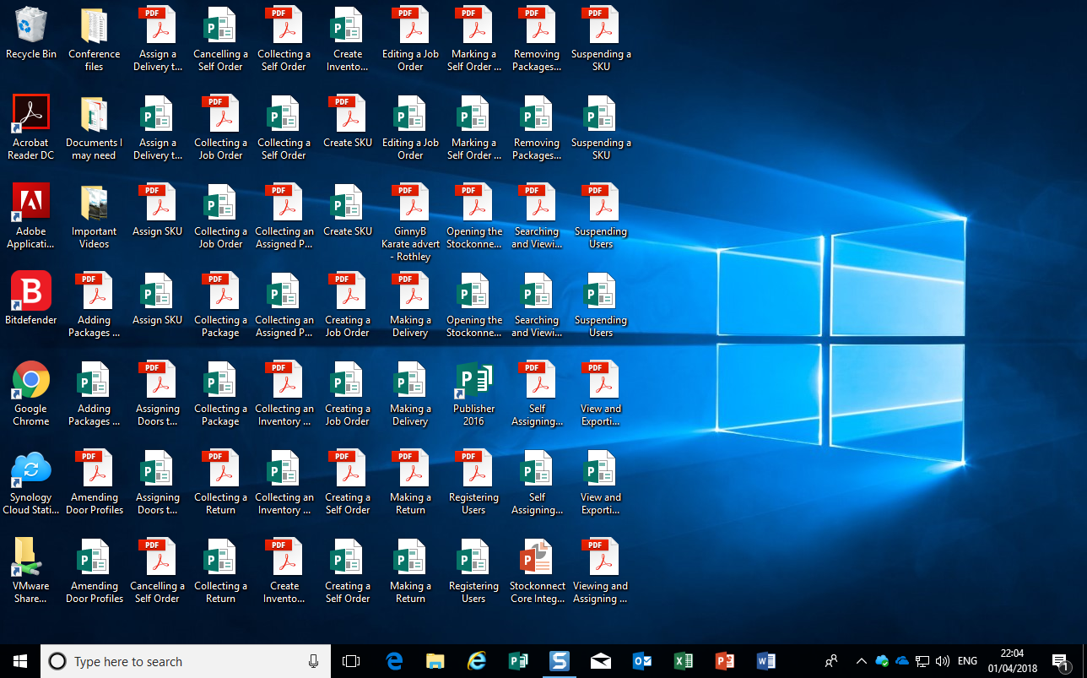
Task: Open Excel from the taskbar
Action: (684, 661)
